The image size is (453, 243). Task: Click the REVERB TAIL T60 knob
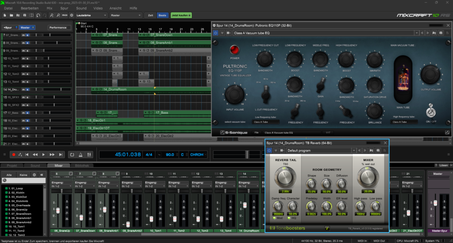[285, 177]
